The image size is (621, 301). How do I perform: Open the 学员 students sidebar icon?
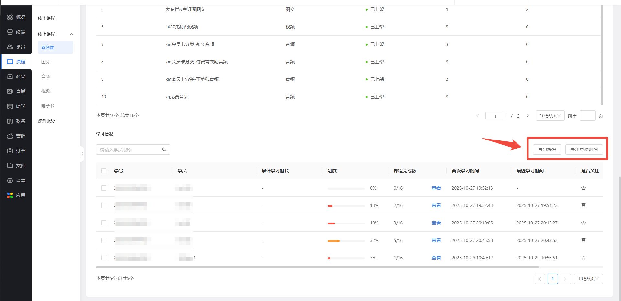coord(10,47)
